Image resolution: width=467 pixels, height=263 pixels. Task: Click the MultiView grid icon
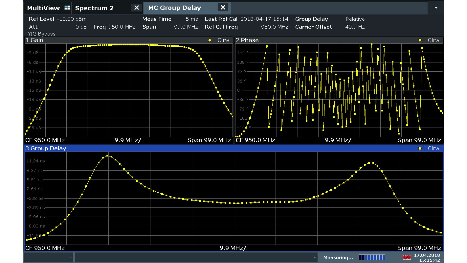click(x=67, y=8)
